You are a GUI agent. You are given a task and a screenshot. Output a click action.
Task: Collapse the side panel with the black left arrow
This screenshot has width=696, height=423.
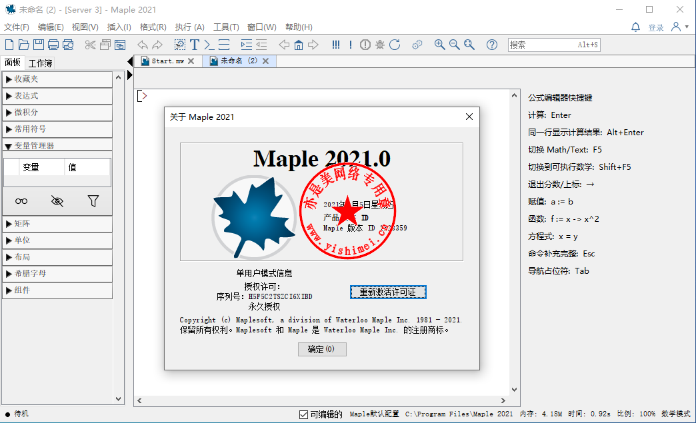(x=129, y=61)
